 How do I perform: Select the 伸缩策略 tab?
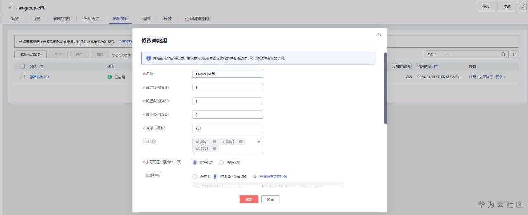[x=120, y=19]
